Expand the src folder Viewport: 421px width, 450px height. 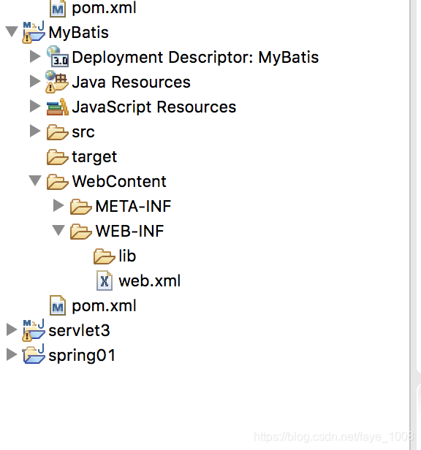click(35, 131)
